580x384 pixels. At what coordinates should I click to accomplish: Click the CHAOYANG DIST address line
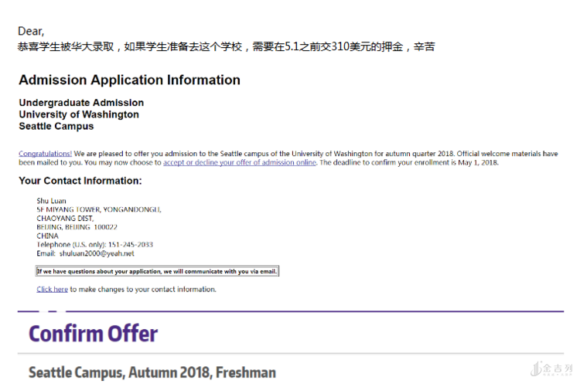65,219
